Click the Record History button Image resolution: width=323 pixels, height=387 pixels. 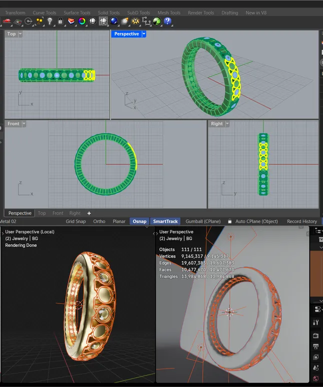[x=301, y=221]
